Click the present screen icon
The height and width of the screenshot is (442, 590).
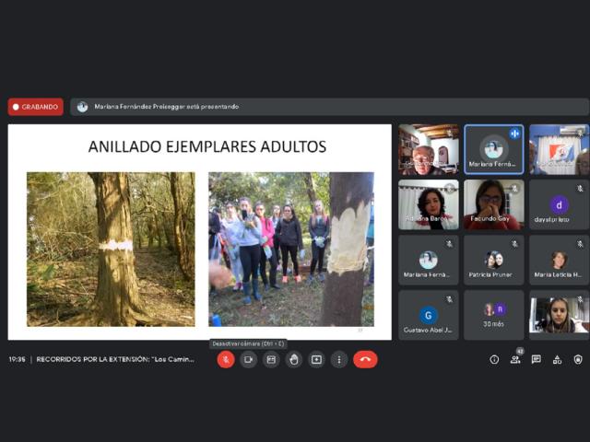click(x=316, y=359)
